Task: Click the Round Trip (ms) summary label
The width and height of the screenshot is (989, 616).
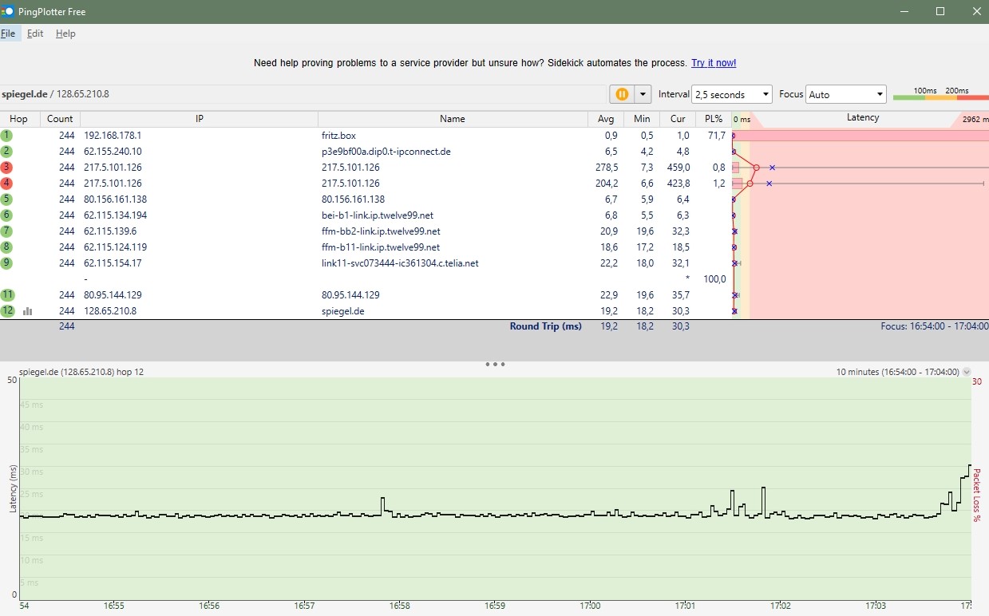Action: click(546, 326)
